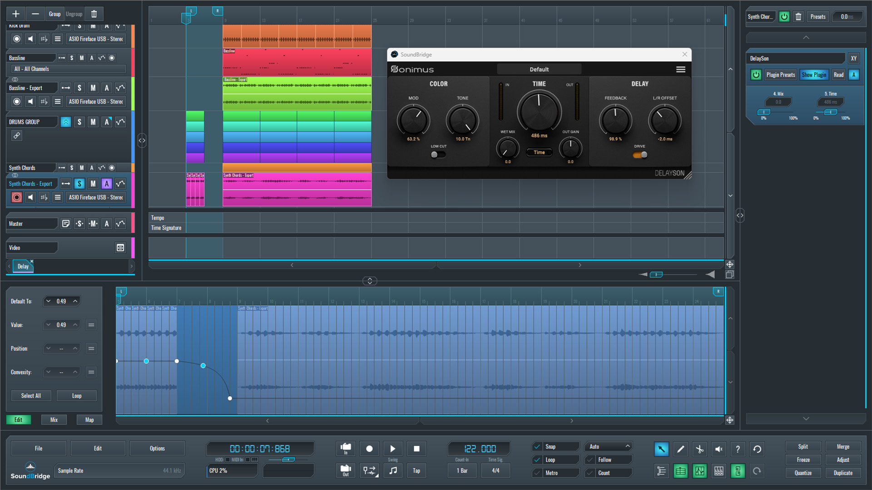This screenshot has width=872, height=490.
Task: Collapse the DRUMS GROUP track expander
Action: (x=66, y=122)
